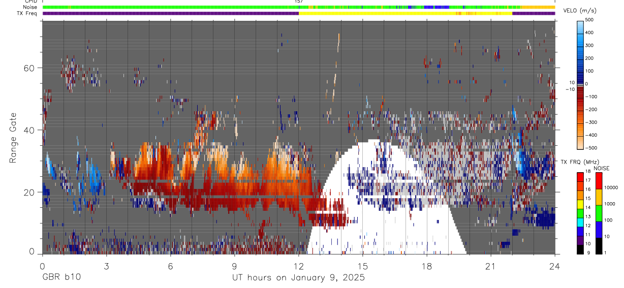Viewport: 624px width, 288px height.
Task: Click the time axis tick label '12'
Action: pyautogui.click(x=298, y=266)
